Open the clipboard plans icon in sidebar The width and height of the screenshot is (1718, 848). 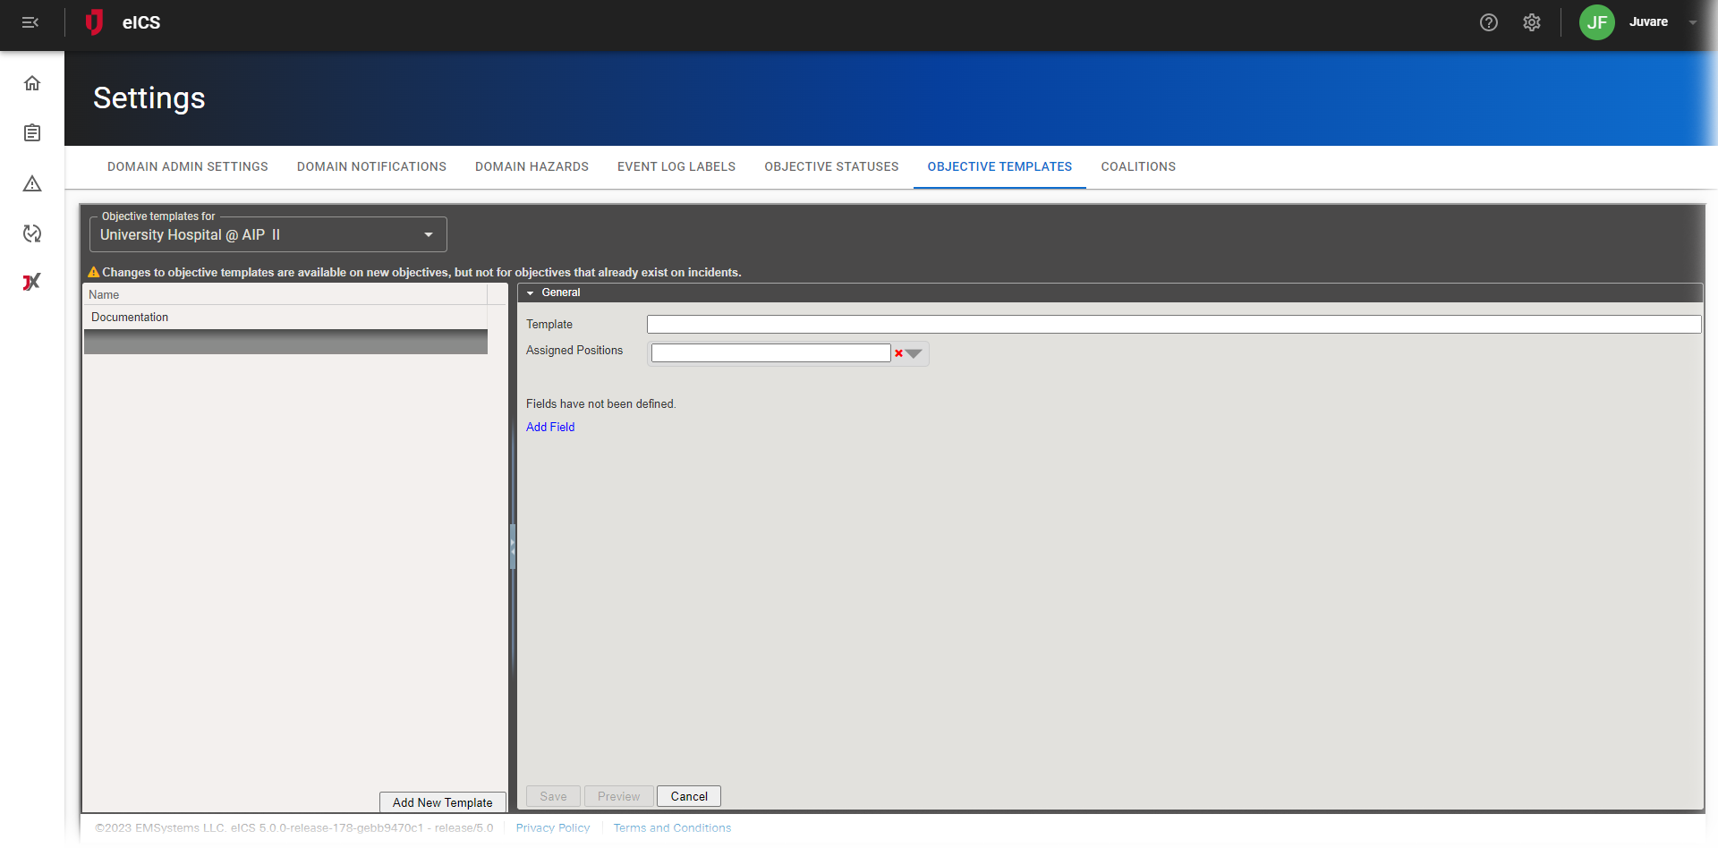click(x=32, y=133)
